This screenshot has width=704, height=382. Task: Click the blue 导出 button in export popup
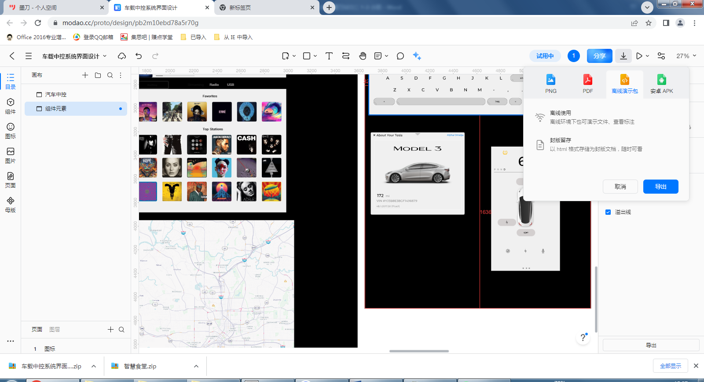(661, 187)
